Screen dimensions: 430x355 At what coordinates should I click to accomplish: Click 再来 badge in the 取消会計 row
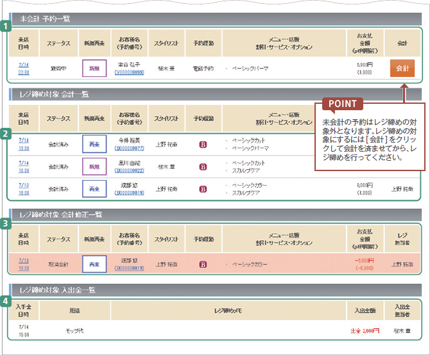point(94,264)
